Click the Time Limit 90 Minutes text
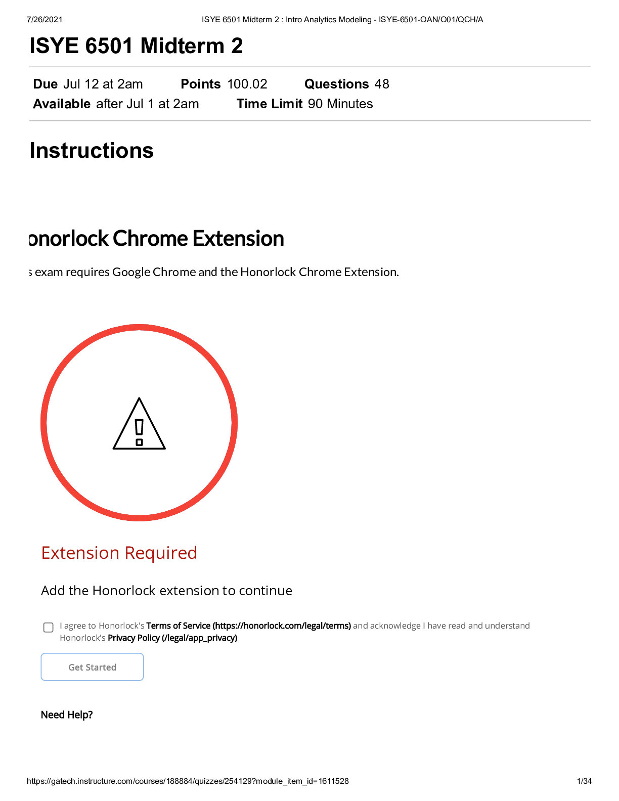The image size is (619, 801). point(304,104)
